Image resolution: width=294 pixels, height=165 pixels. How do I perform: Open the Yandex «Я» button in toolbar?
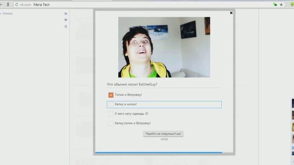(8, 5)
